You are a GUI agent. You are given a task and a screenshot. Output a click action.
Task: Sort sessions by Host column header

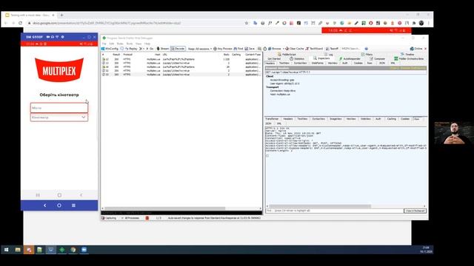157,55
